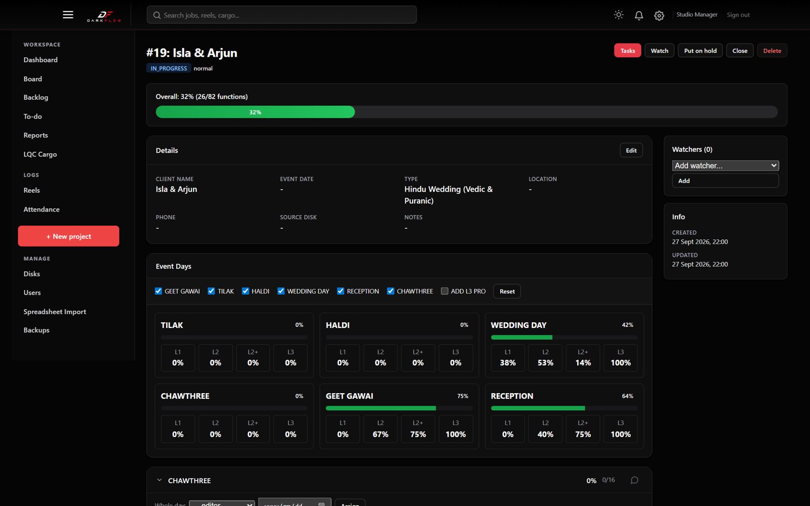
Task: Uncheck the TILAK checkbox
Action: coord(212,291)
